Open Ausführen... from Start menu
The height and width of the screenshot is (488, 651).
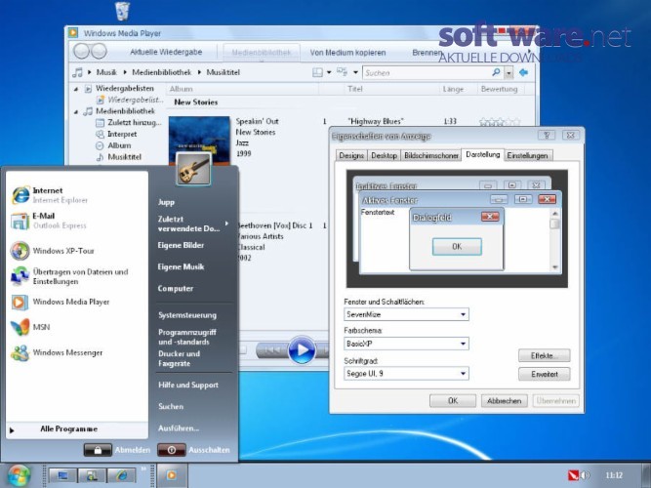coord(179,428)
